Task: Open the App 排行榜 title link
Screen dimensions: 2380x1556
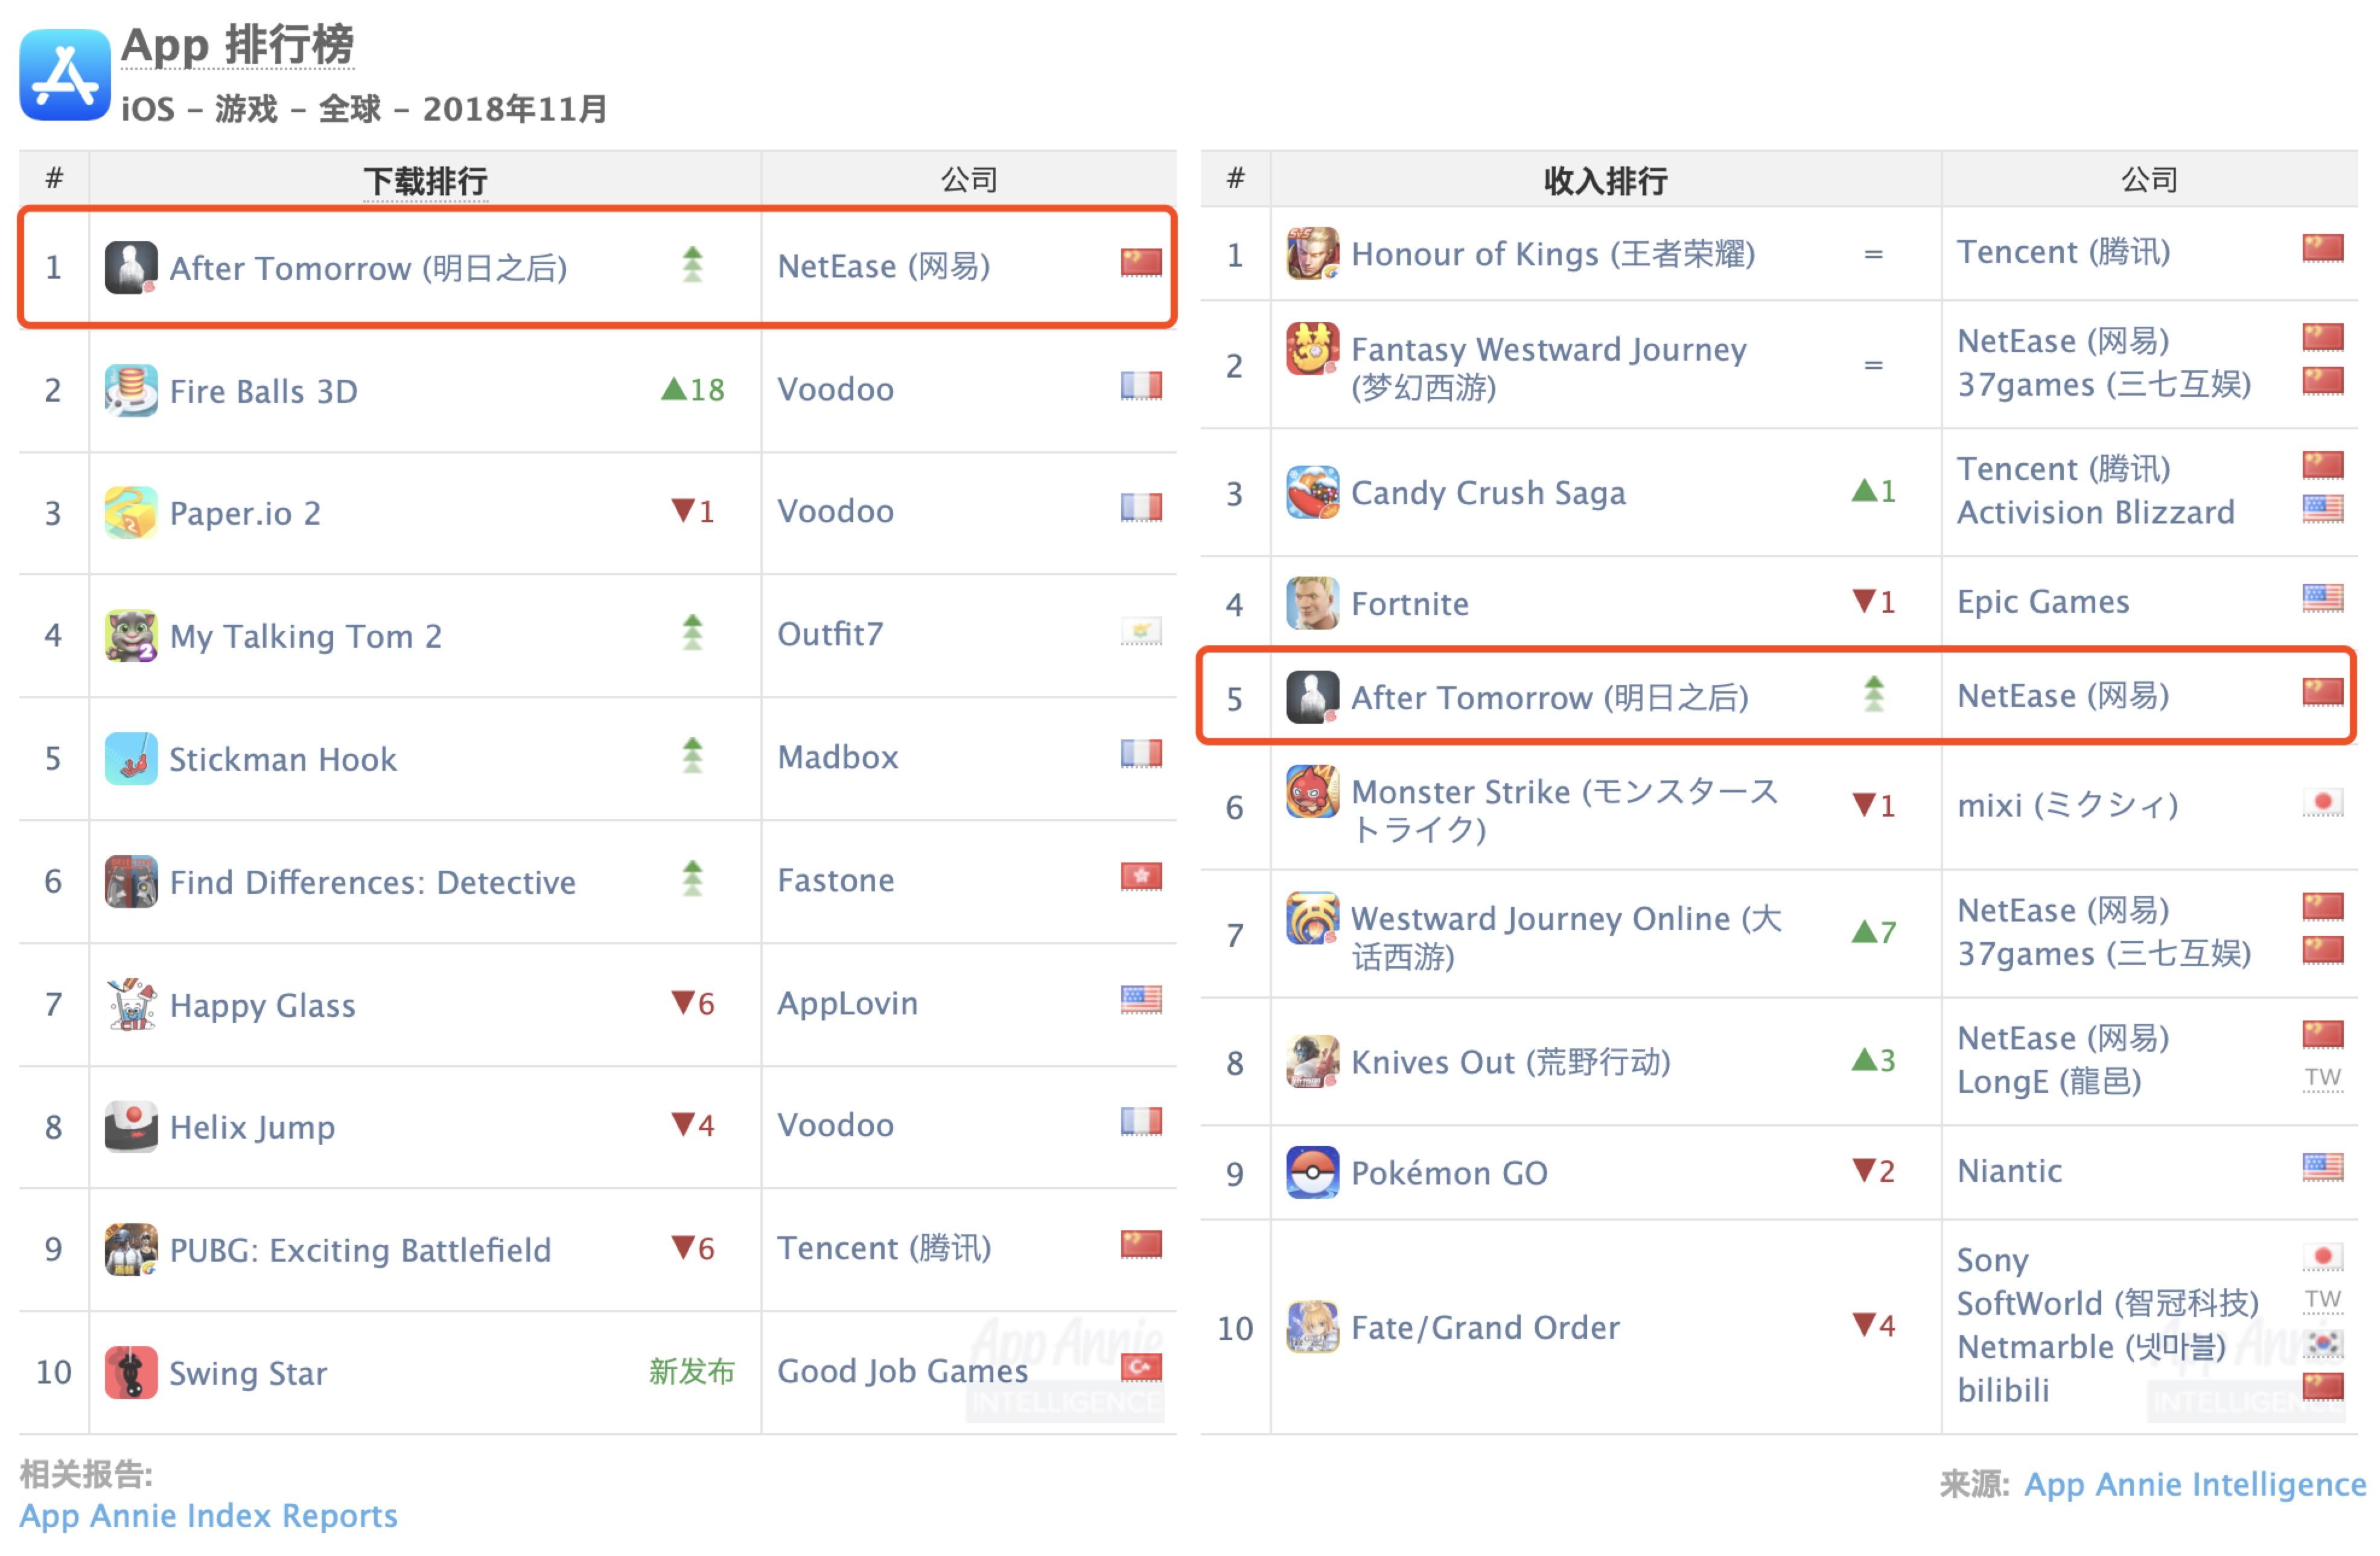Action: 237,45
